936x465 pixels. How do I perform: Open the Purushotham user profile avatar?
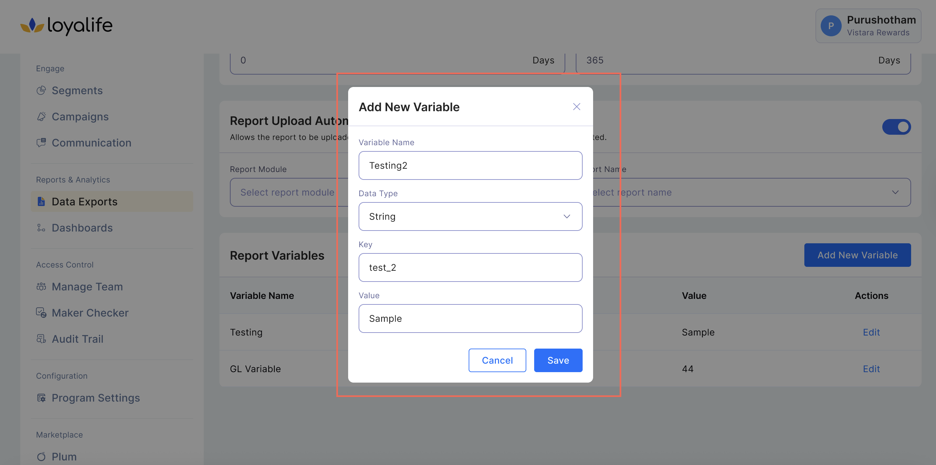click(831, 26)
